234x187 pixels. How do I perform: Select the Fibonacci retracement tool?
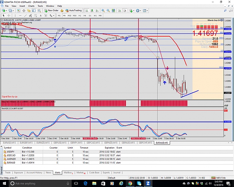tap(36, 15)
